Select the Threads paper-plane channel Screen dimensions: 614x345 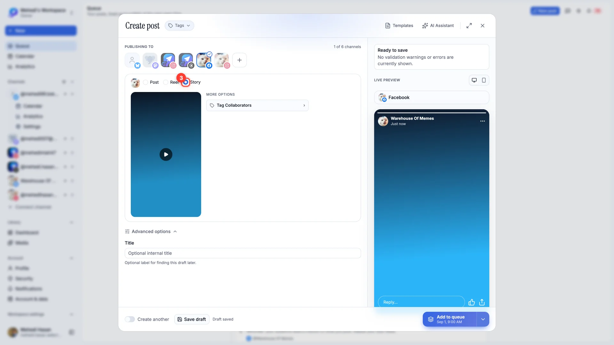[x=186, y=60]
